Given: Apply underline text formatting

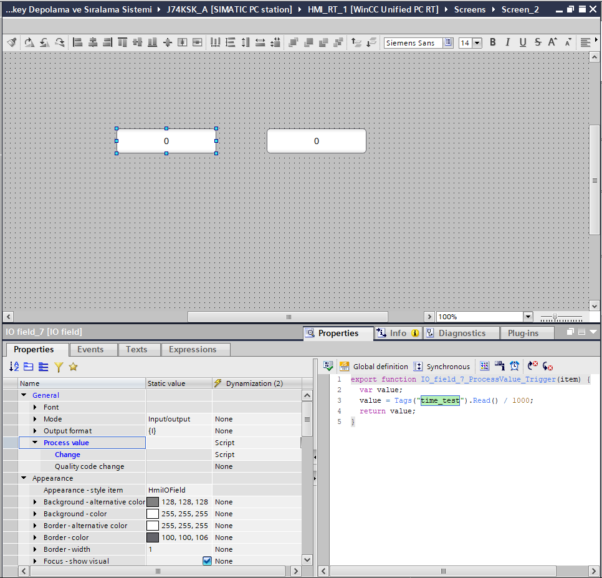Looking at the screenshot, I should (x=522, y=42).
